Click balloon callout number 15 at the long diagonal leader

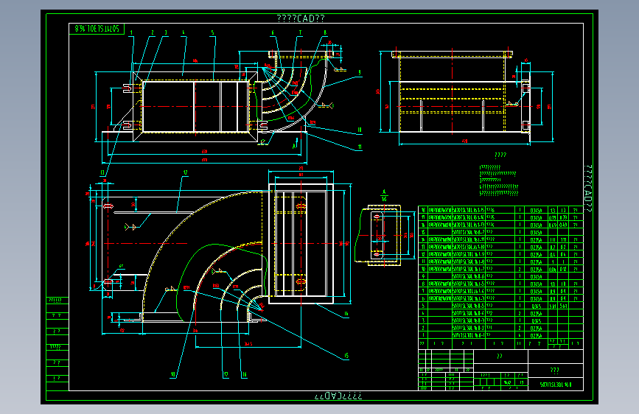(x=346, y=356)
